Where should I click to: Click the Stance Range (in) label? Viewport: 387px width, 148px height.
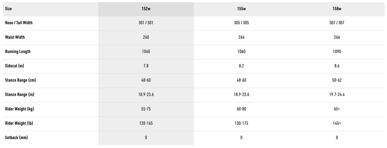pos(20,95)
